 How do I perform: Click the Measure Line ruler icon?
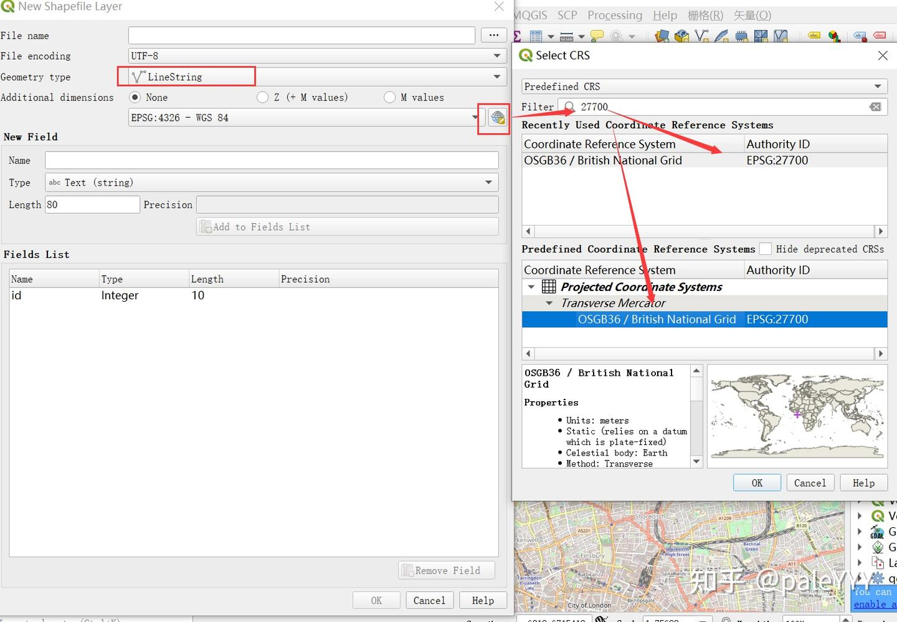coord(567,36)
